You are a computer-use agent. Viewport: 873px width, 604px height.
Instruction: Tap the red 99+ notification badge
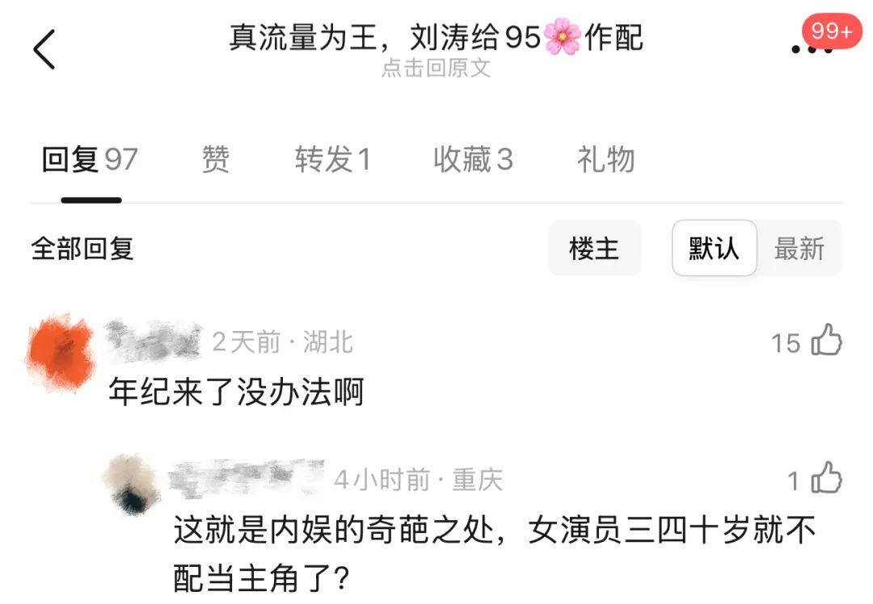[832, 31]
